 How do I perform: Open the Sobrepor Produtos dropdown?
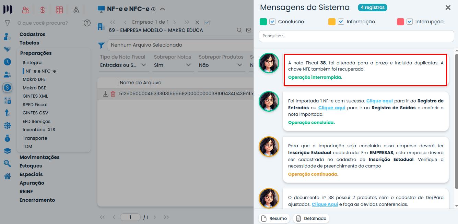click(221, 65)
